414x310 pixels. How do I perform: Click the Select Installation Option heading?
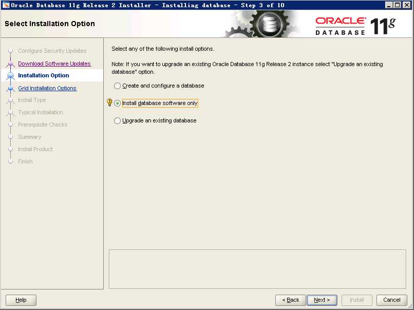[x=50, y=24]
